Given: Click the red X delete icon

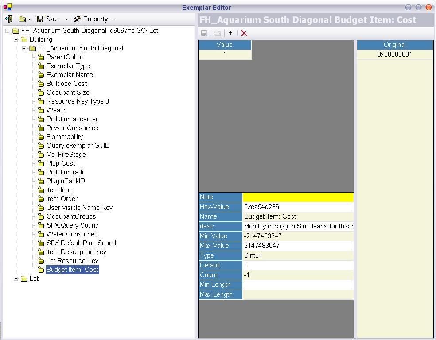Looking at the screenshot, I should [244, 33].
